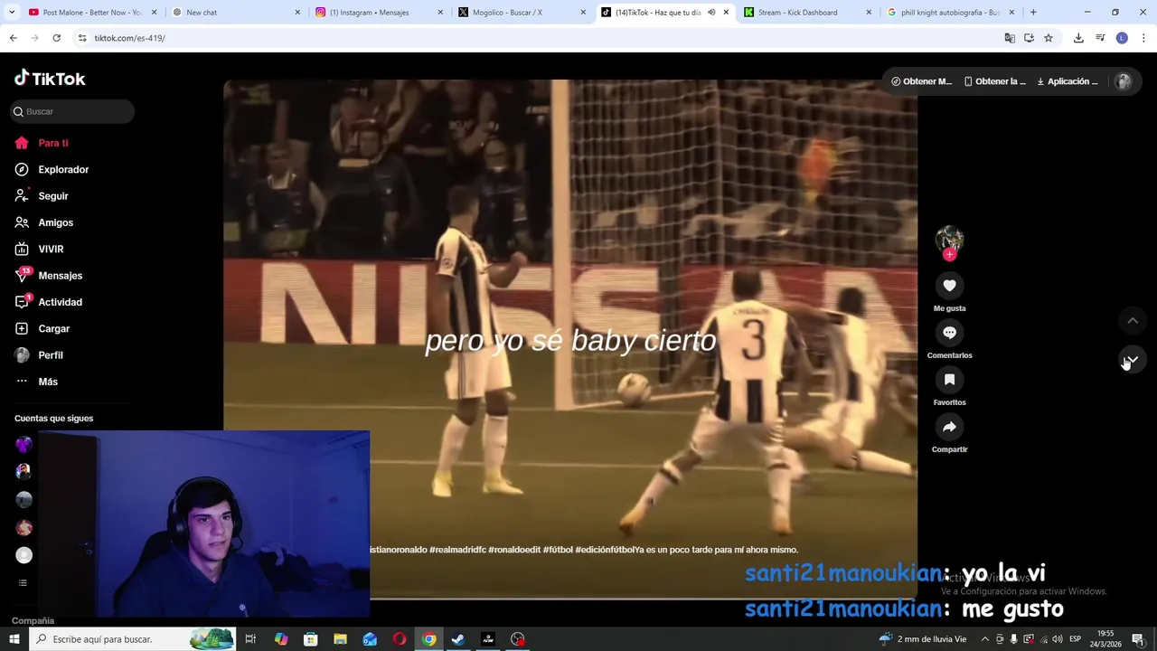Open Windows notification center
Image resolution: width=1157 pixels, height=651 pixels.
pos(1138,639)
